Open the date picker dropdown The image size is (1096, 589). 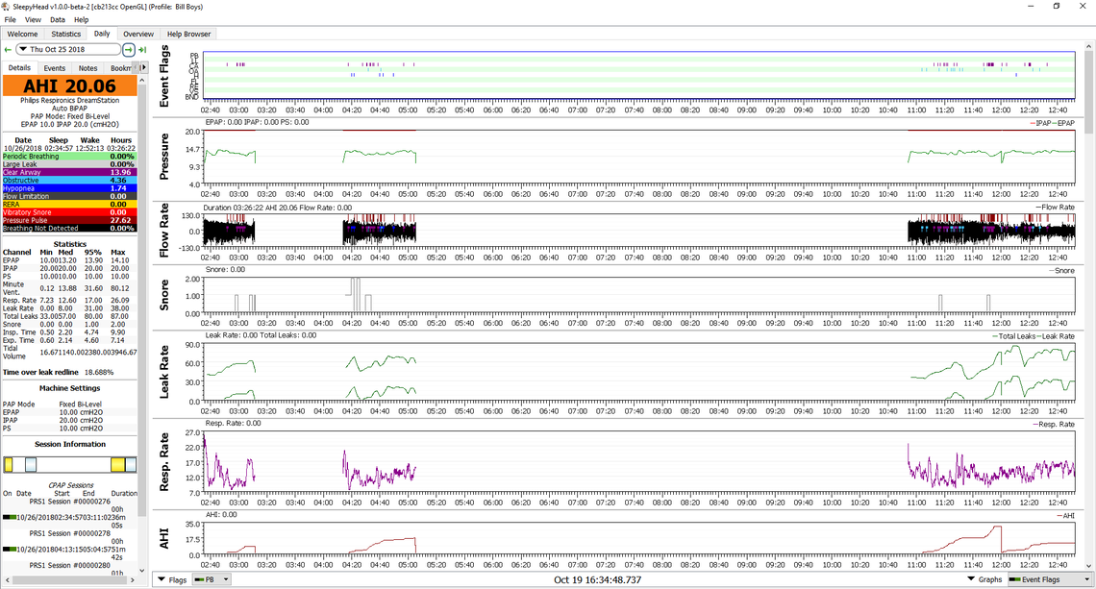click(22, 49)
